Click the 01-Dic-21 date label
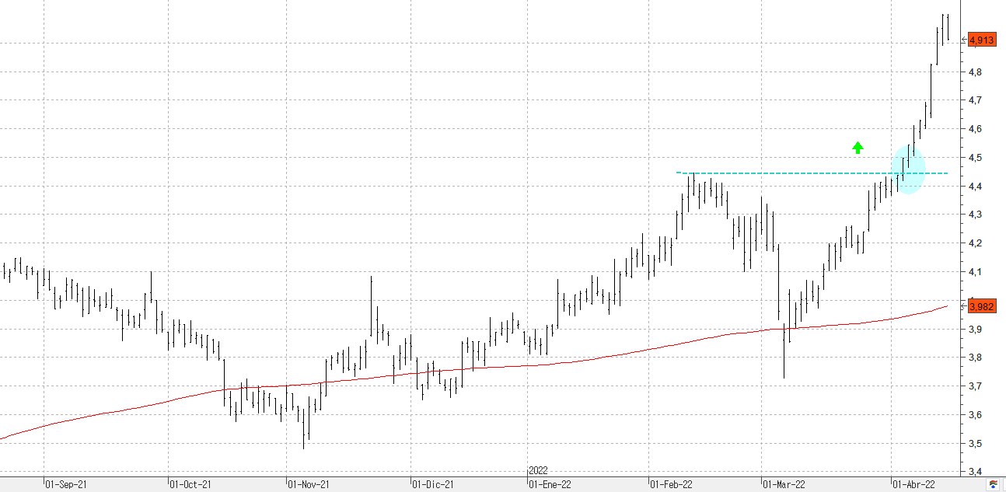 click(x=432, y=484)
